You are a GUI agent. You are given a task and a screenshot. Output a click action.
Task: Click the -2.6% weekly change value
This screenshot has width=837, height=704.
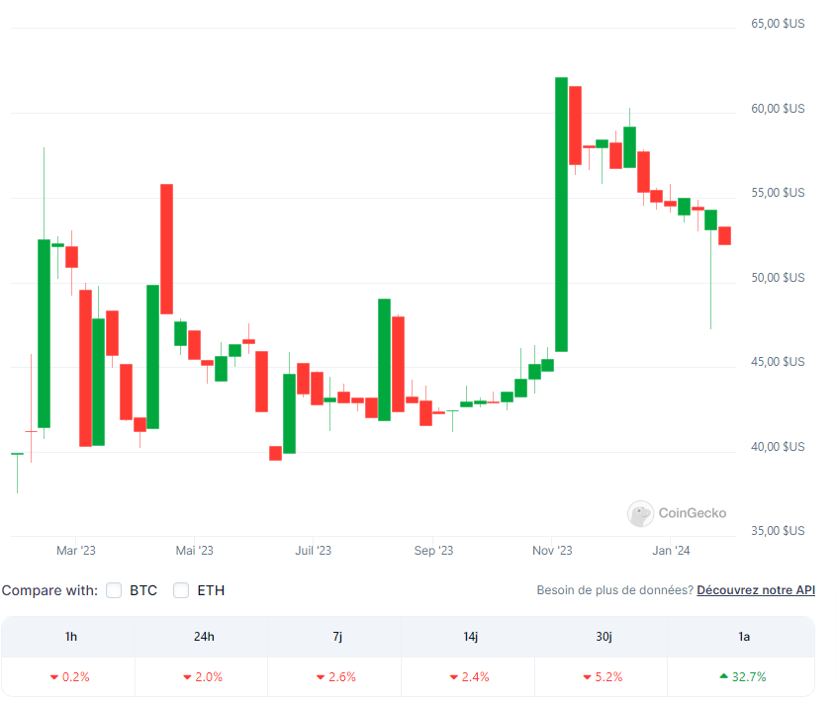pos(341,677)
